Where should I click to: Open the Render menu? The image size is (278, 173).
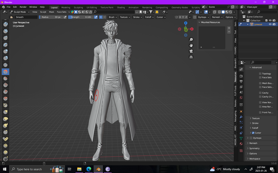[23, 7]
